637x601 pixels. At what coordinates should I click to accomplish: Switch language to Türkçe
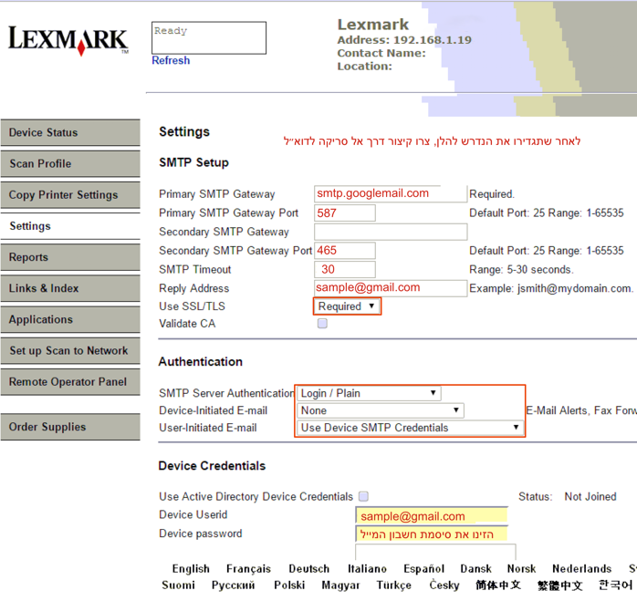[393, 585]
